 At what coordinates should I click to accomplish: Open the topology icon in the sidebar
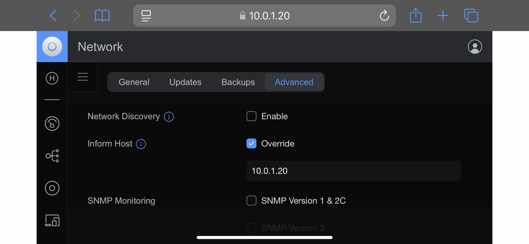(x=52, y=156)
